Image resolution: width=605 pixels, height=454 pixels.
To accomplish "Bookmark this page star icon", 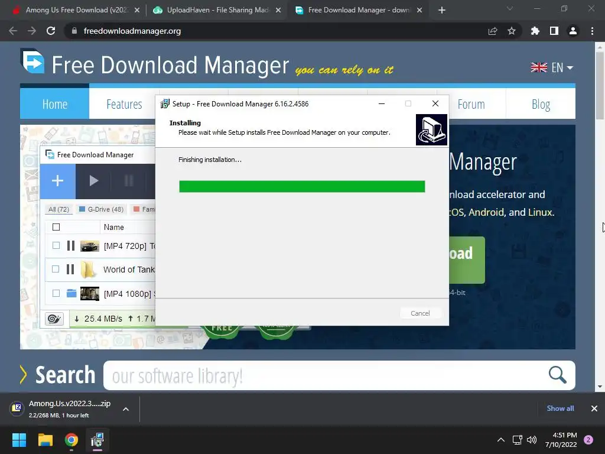I will [512, 31].
